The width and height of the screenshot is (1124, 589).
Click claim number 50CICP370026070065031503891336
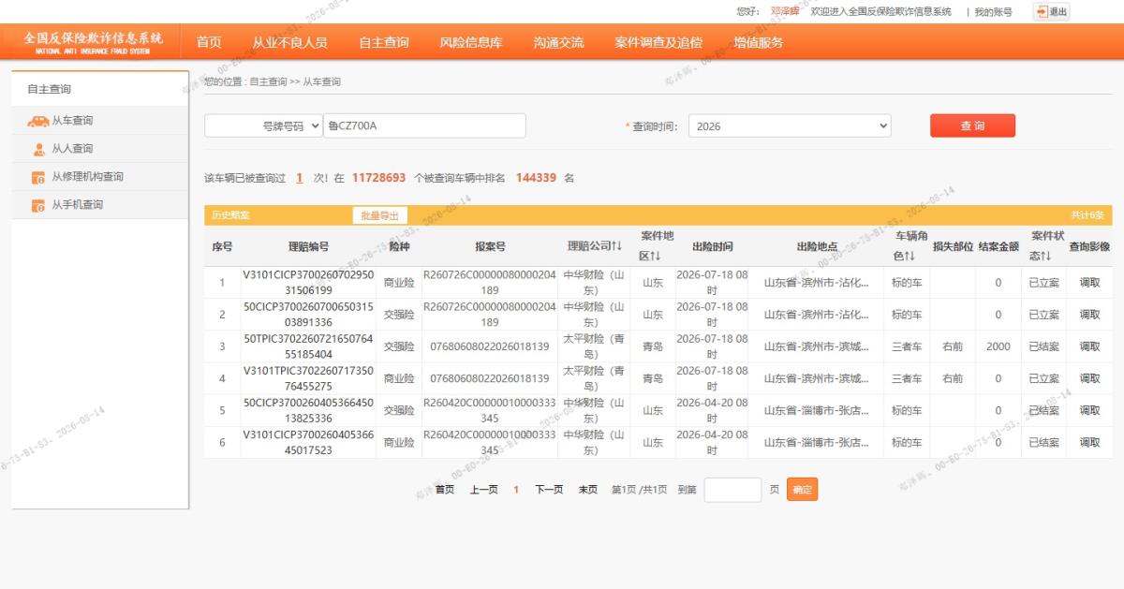point(308,315)
